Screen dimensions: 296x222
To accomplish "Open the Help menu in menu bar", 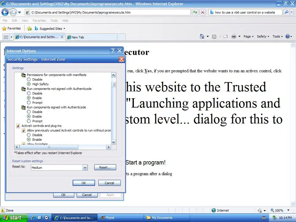I will point(65,21).
